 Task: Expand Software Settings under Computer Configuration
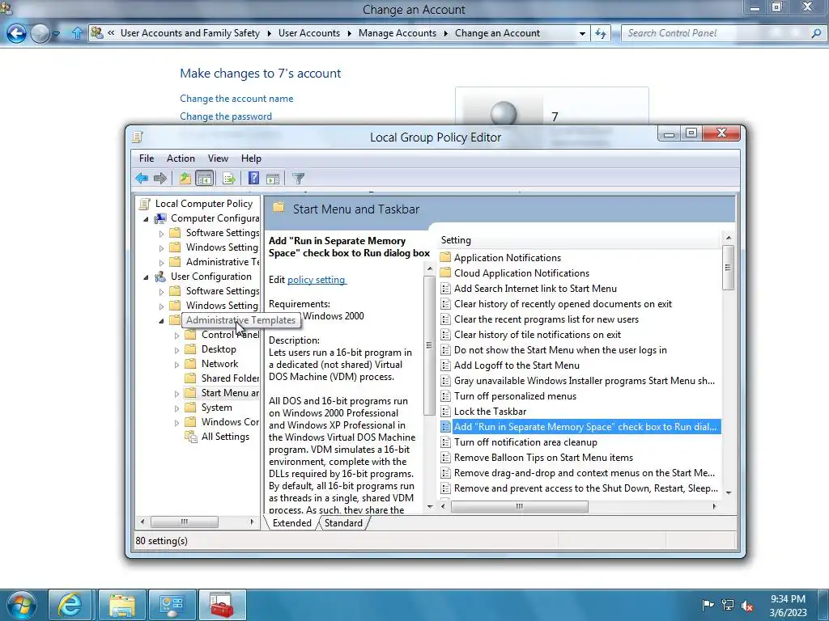162,234
